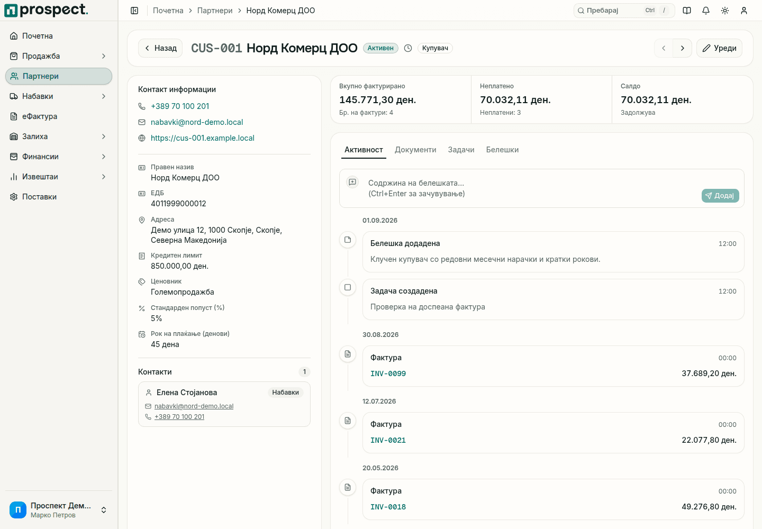Click the Назад back button

(160, 48)
